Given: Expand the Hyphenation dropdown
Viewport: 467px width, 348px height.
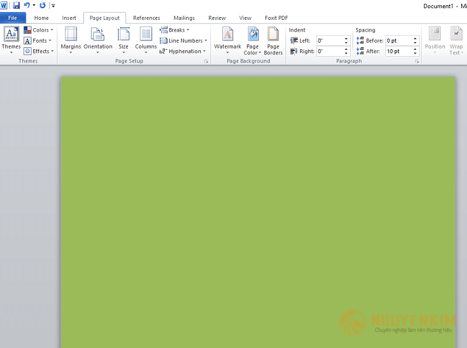Looking at the screenshot, I should 183,51.
